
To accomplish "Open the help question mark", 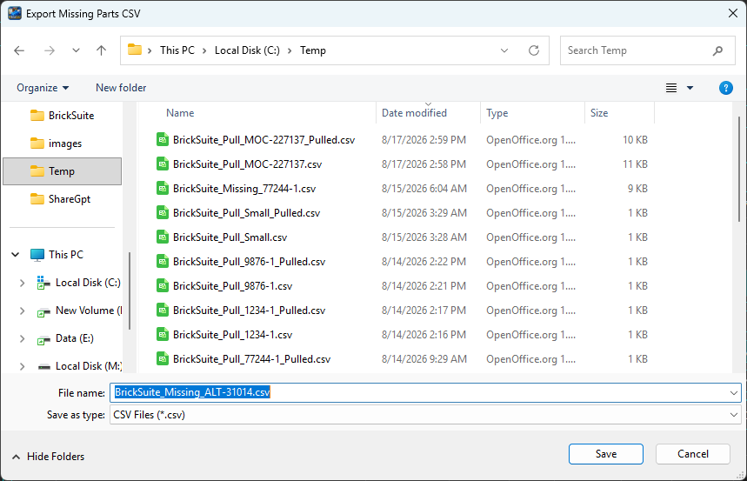I will 725,88.
